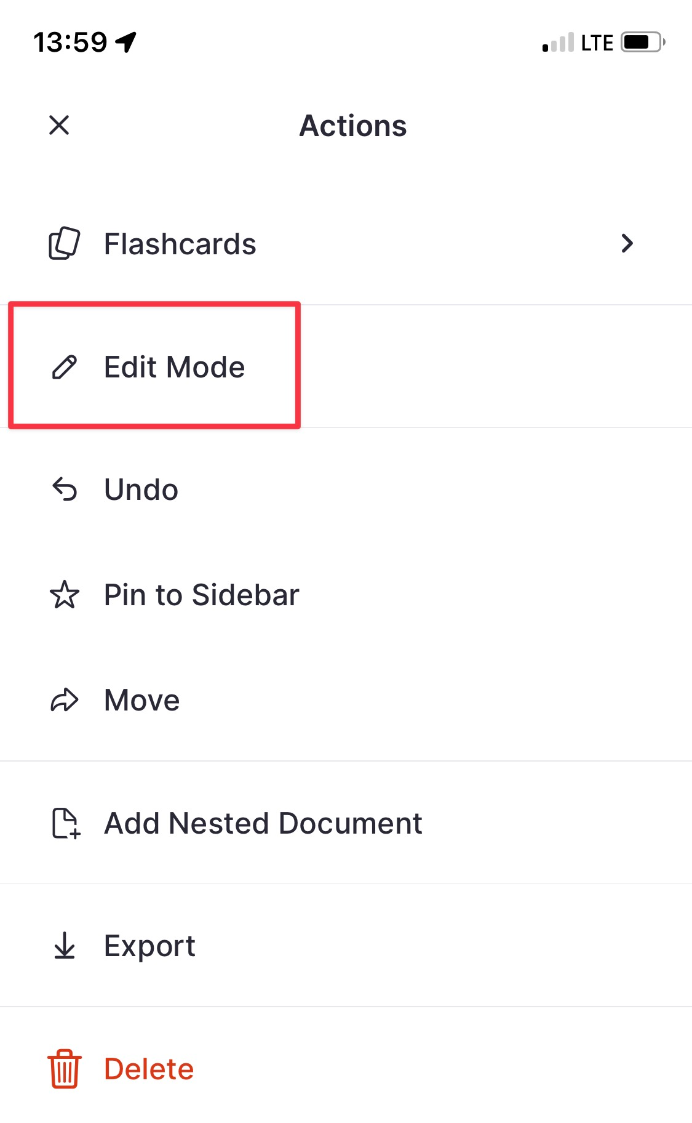Image resolution: width=692 pixels, height=1123 pixels.
Task: Select Add Nested Document text
Action: (263, 823)
